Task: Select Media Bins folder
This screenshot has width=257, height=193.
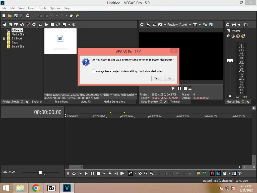Action: [18, 34]
